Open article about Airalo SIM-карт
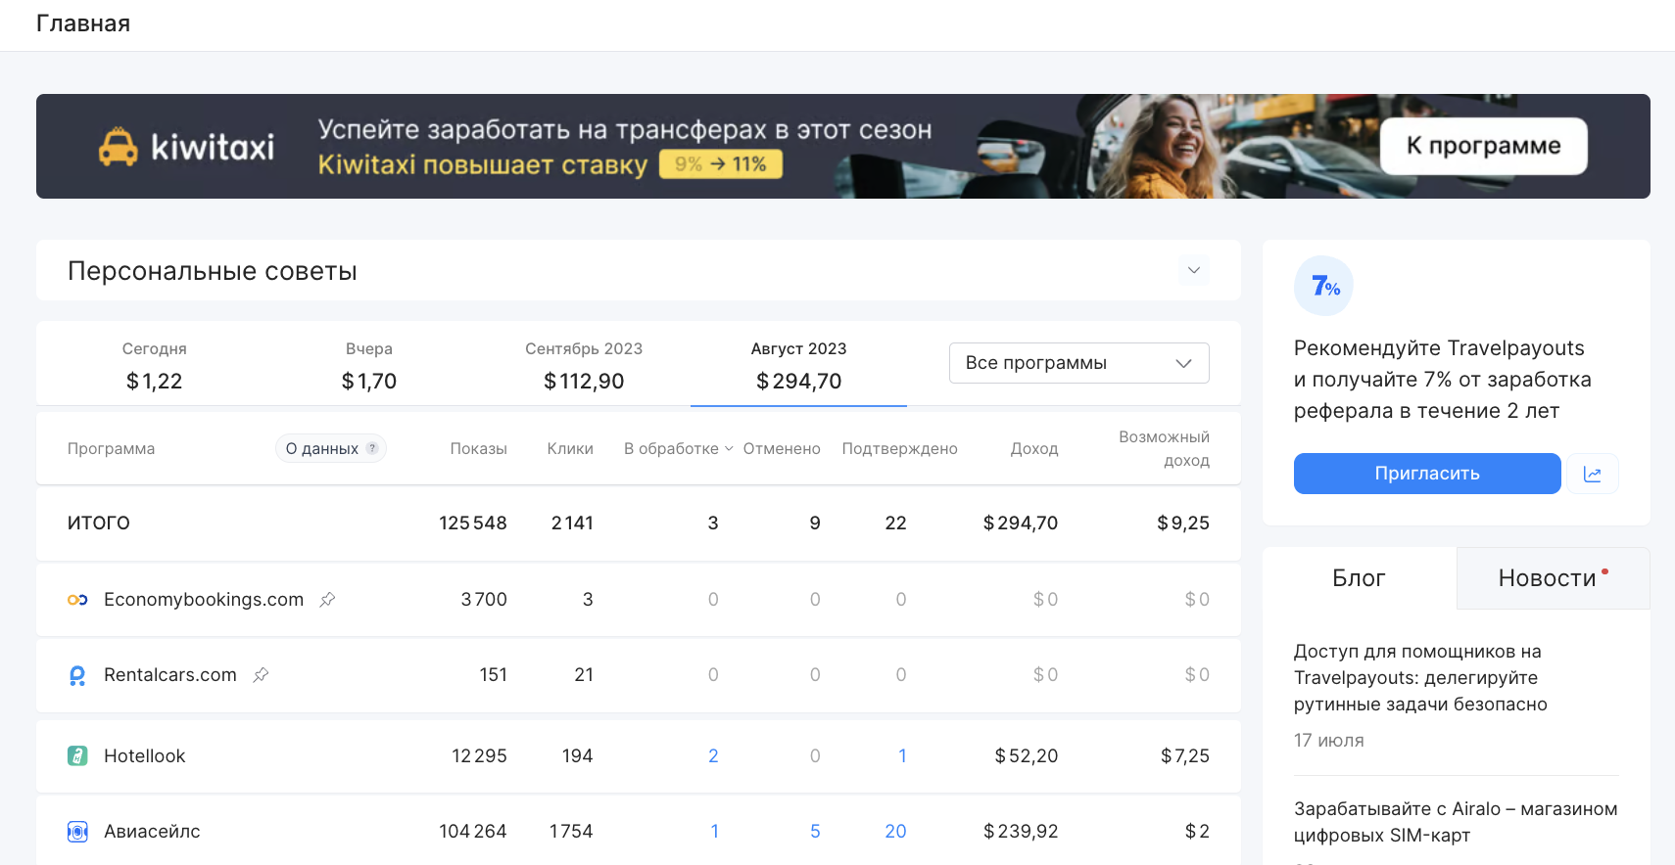 pos(1456,822)
